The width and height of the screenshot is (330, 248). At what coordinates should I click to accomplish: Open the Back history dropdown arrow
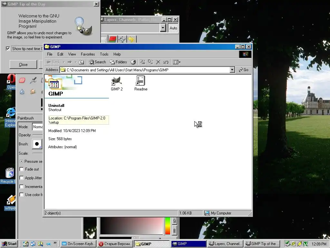(x=63, y=62)
